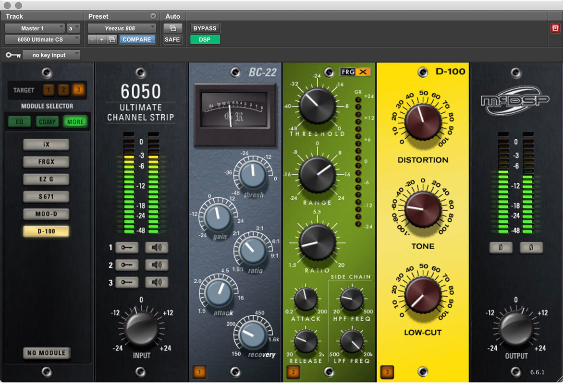Click key input icon for slot 1

click(x=127, y=248)
